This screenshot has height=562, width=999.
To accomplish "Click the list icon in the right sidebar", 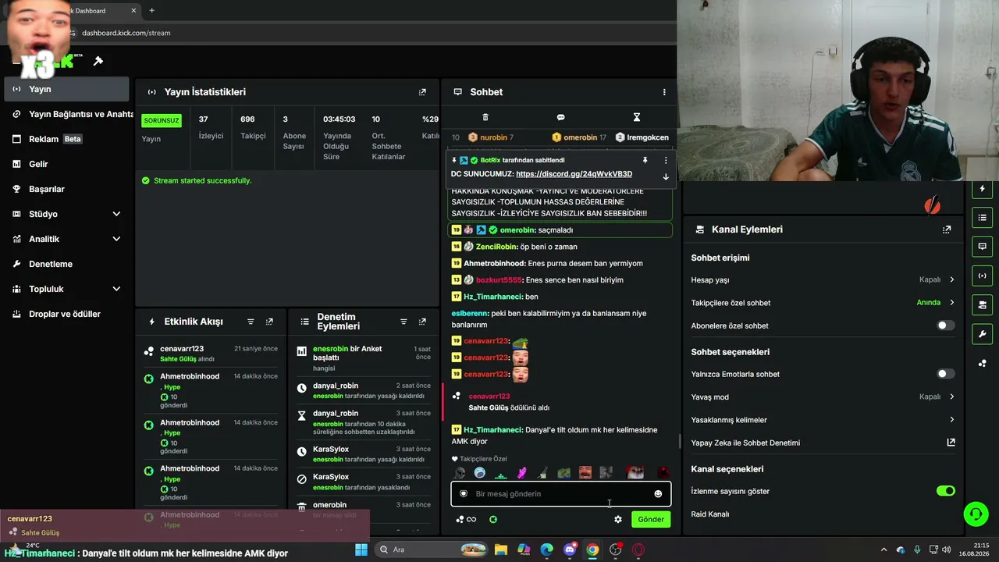I will 983,218.
